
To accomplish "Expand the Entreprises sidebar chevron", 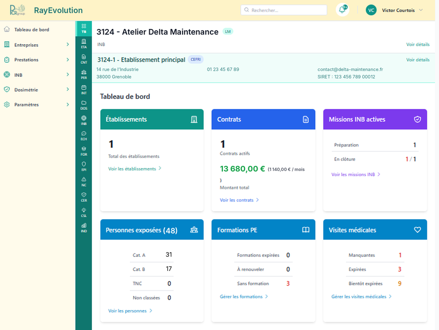I will [67, 44].
